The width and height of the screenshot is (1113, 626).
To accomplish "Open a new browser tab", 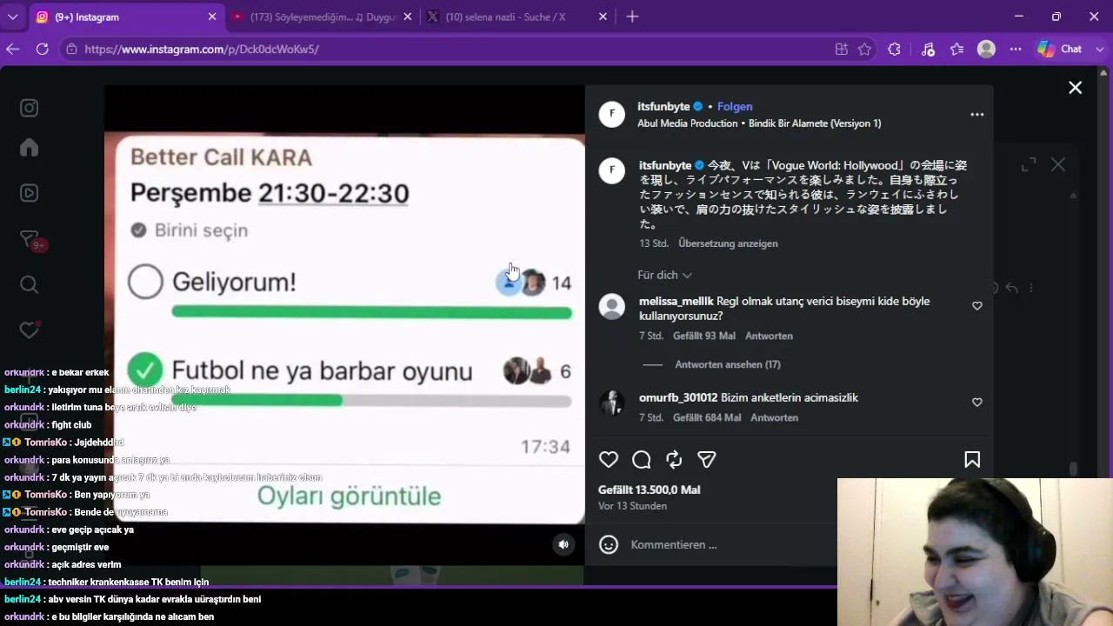I will pyautogui.click(x=632, y=17).
